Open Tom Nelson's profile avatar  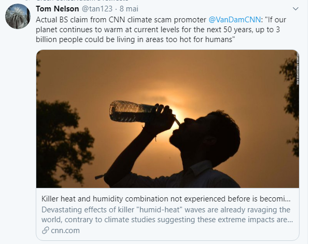tap(17, 17)
